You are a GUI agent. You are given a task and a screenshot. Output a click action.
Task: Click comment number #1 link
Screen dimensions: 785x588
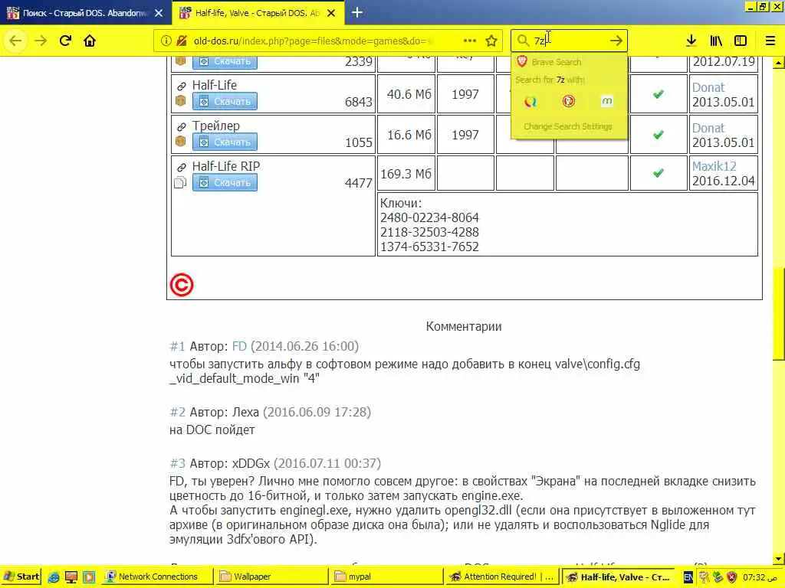pyautogui.click(x=177, y=347)
